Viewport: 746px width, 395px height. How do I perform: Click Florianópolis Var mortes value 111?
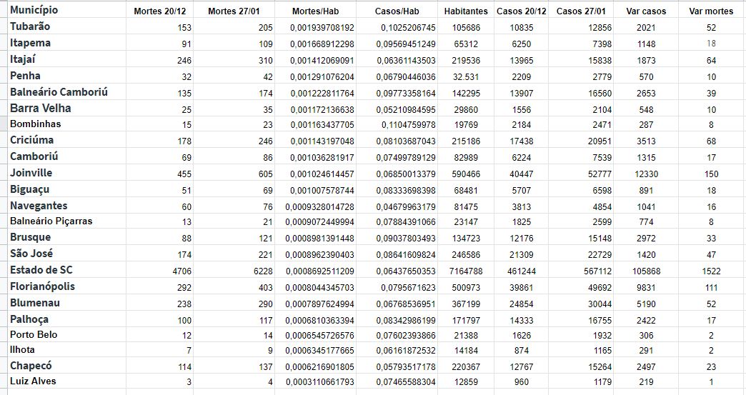click(x=711, y=288)
